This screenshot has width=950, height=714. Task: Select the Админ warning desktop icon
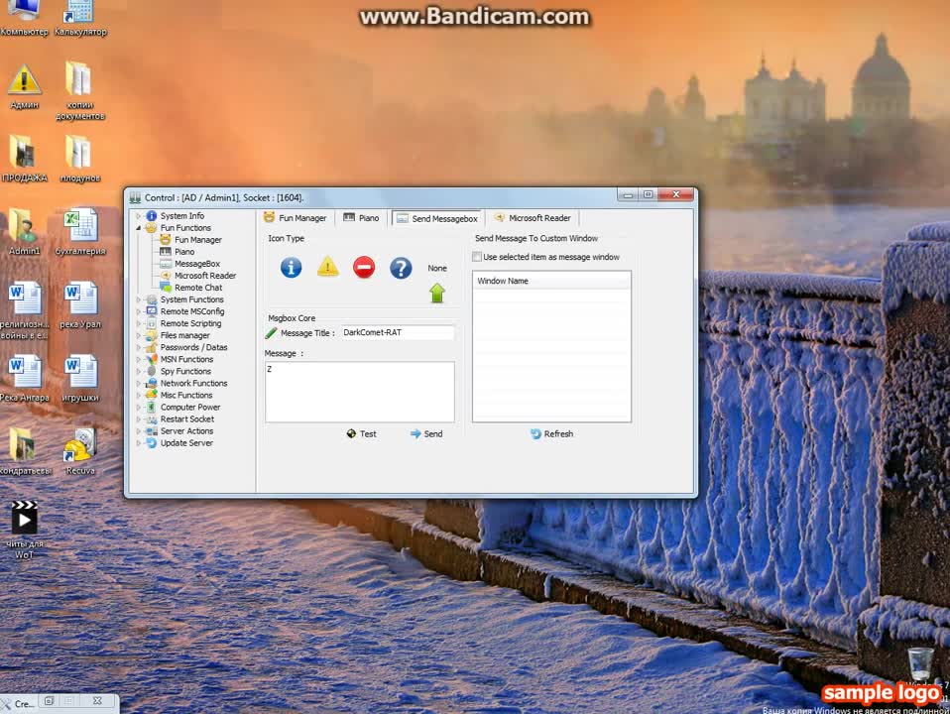coord(24,86)
